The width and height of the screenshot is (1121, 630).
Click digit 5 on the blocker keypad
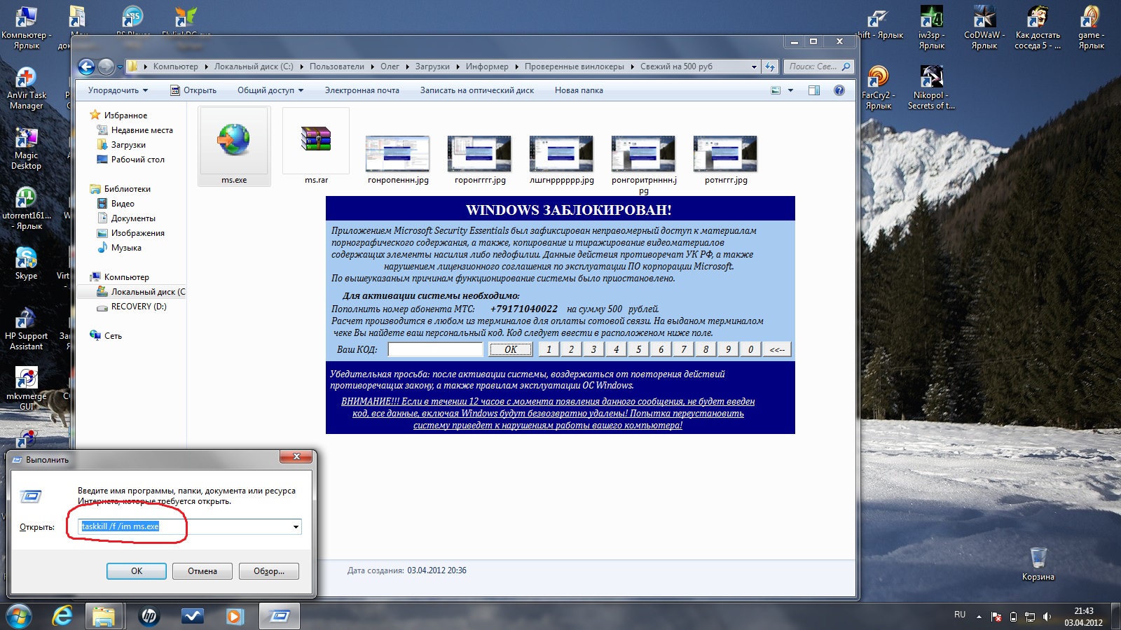tap(638, 349)
